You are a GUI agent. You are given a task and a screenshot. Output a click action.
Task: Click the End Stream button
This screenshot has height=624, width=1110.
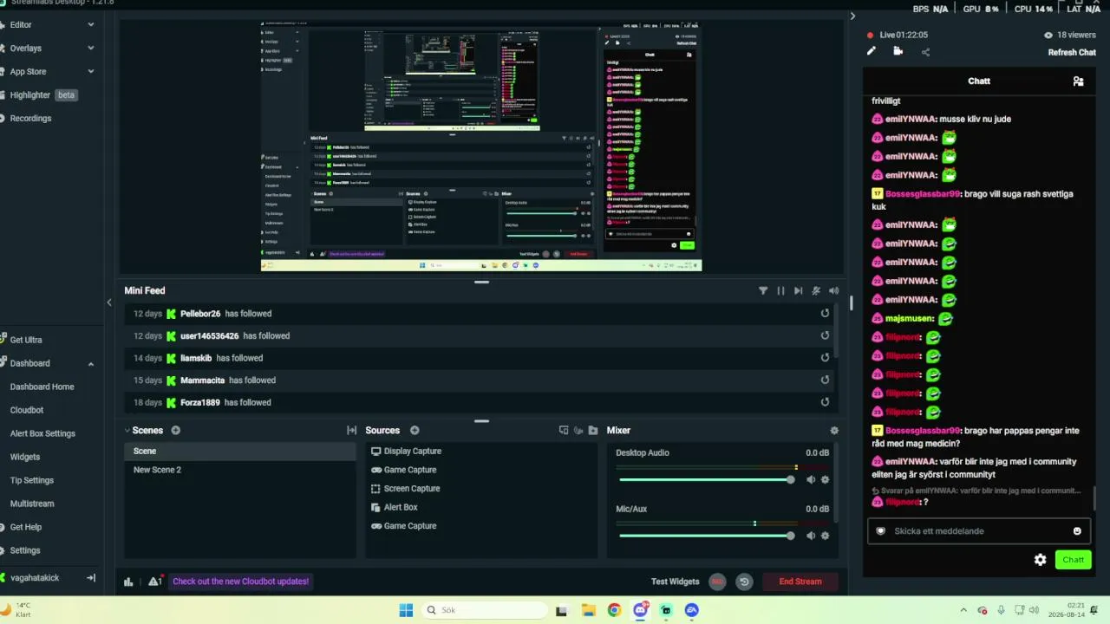click(800, 582)
